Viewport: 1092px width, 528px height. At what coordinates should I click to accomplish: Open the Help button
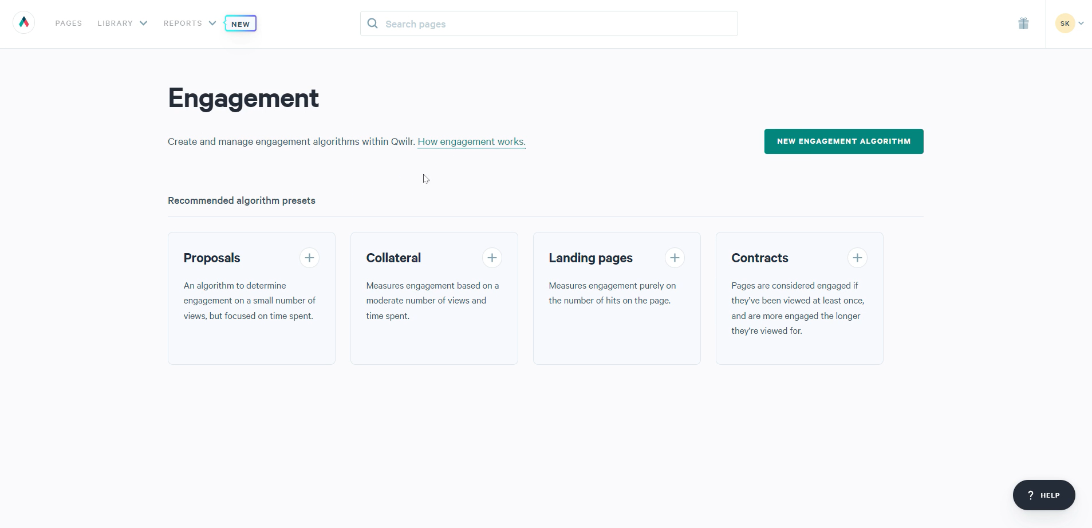(1044, 495)
